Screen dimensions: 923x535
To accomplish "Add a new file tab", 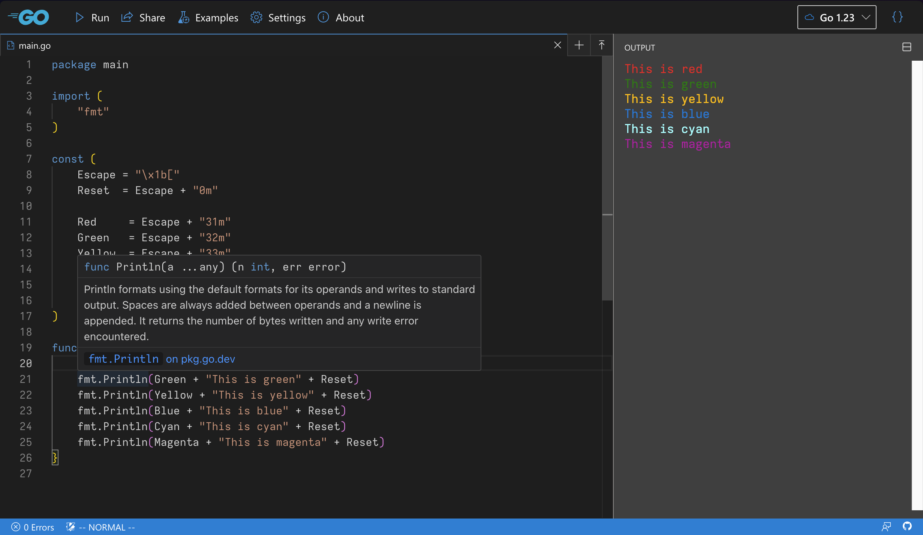I will pyautogui.click(x=579, y=45).
